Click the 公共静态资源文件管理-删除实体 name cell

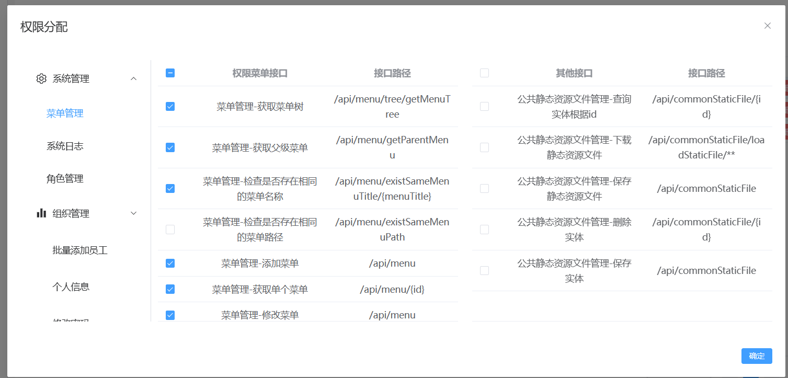point(574,230)
